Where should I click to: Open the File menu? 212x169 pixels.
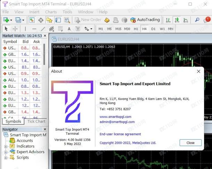6,12
